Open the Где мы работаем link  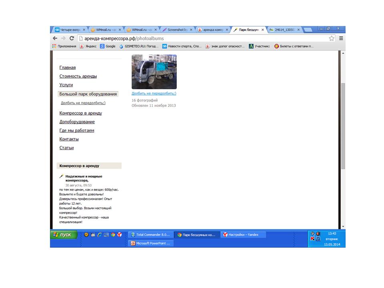click(x=77, y=130)
